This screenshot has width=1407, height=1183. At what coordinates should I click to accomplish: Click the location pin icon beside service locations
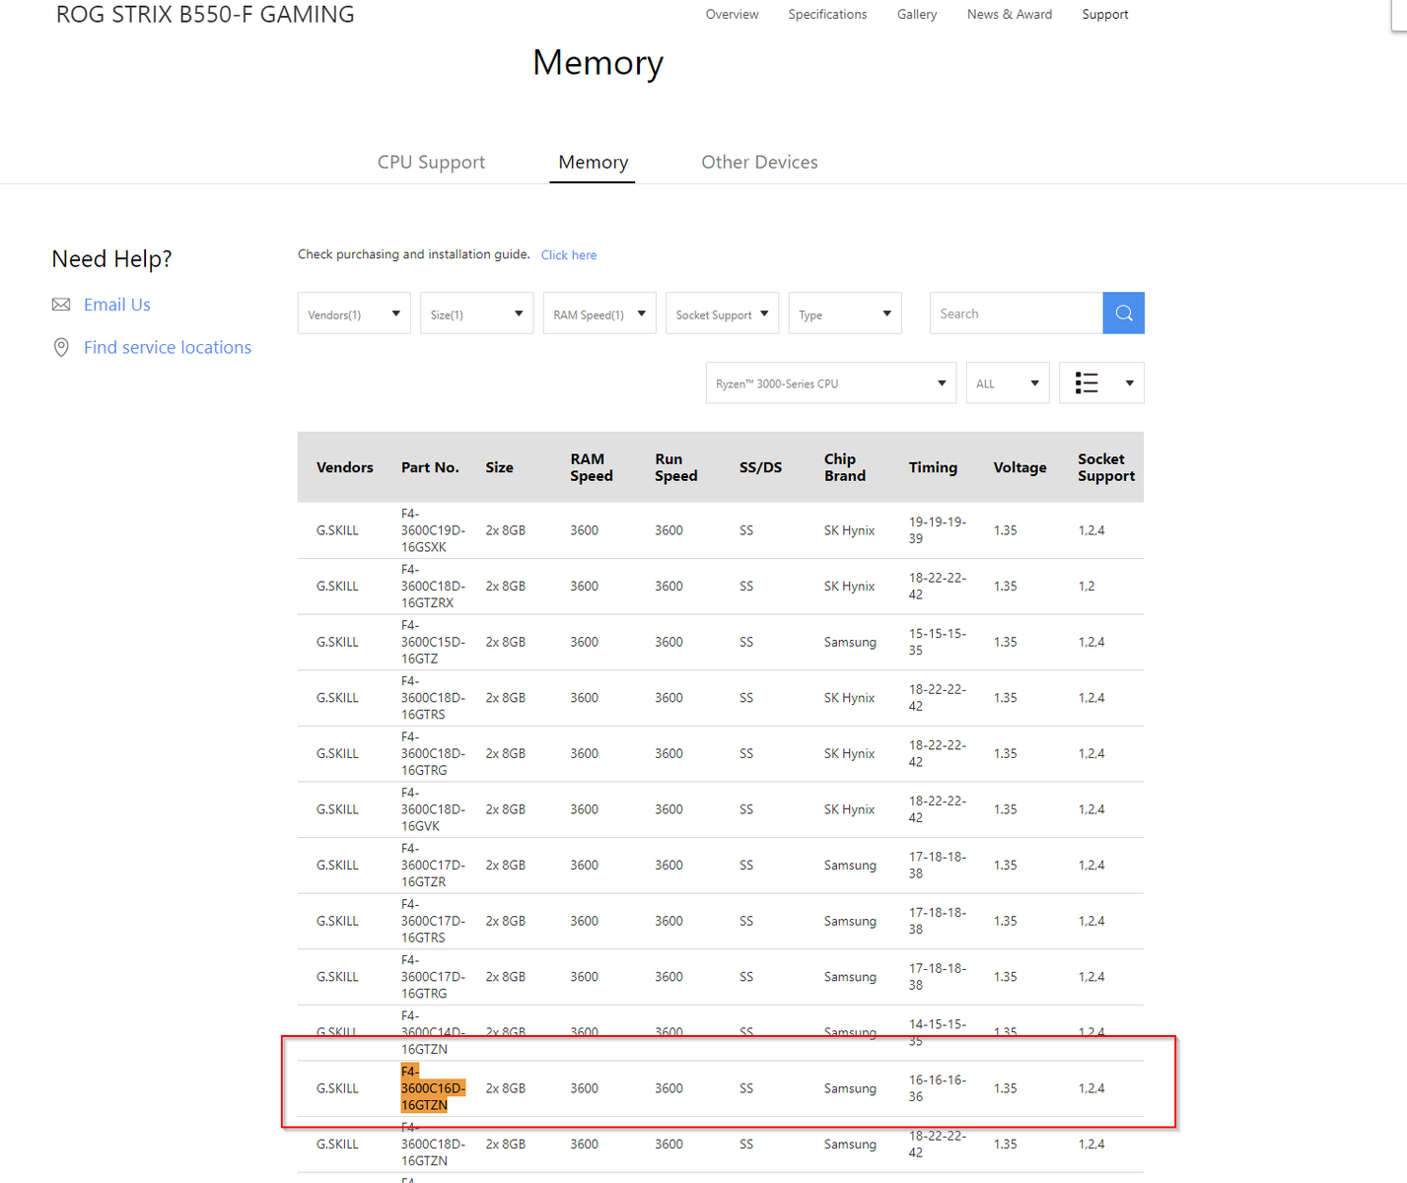pyautogui.click(x=61, y=347)
